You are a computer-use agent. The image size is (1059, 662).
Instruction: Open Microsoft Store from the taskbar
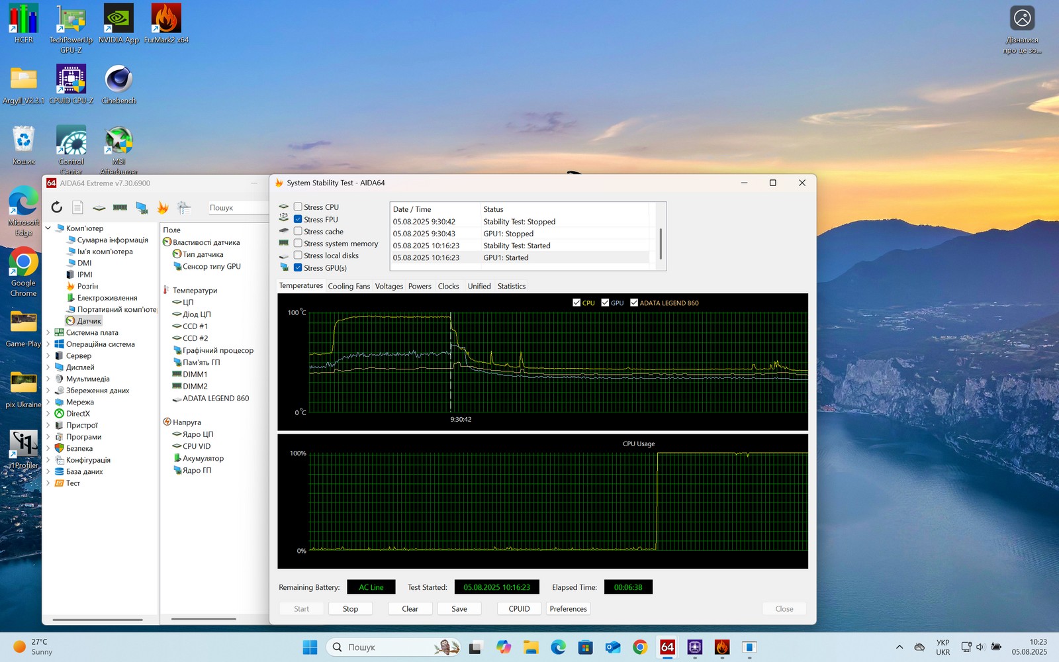coord(585,647)
